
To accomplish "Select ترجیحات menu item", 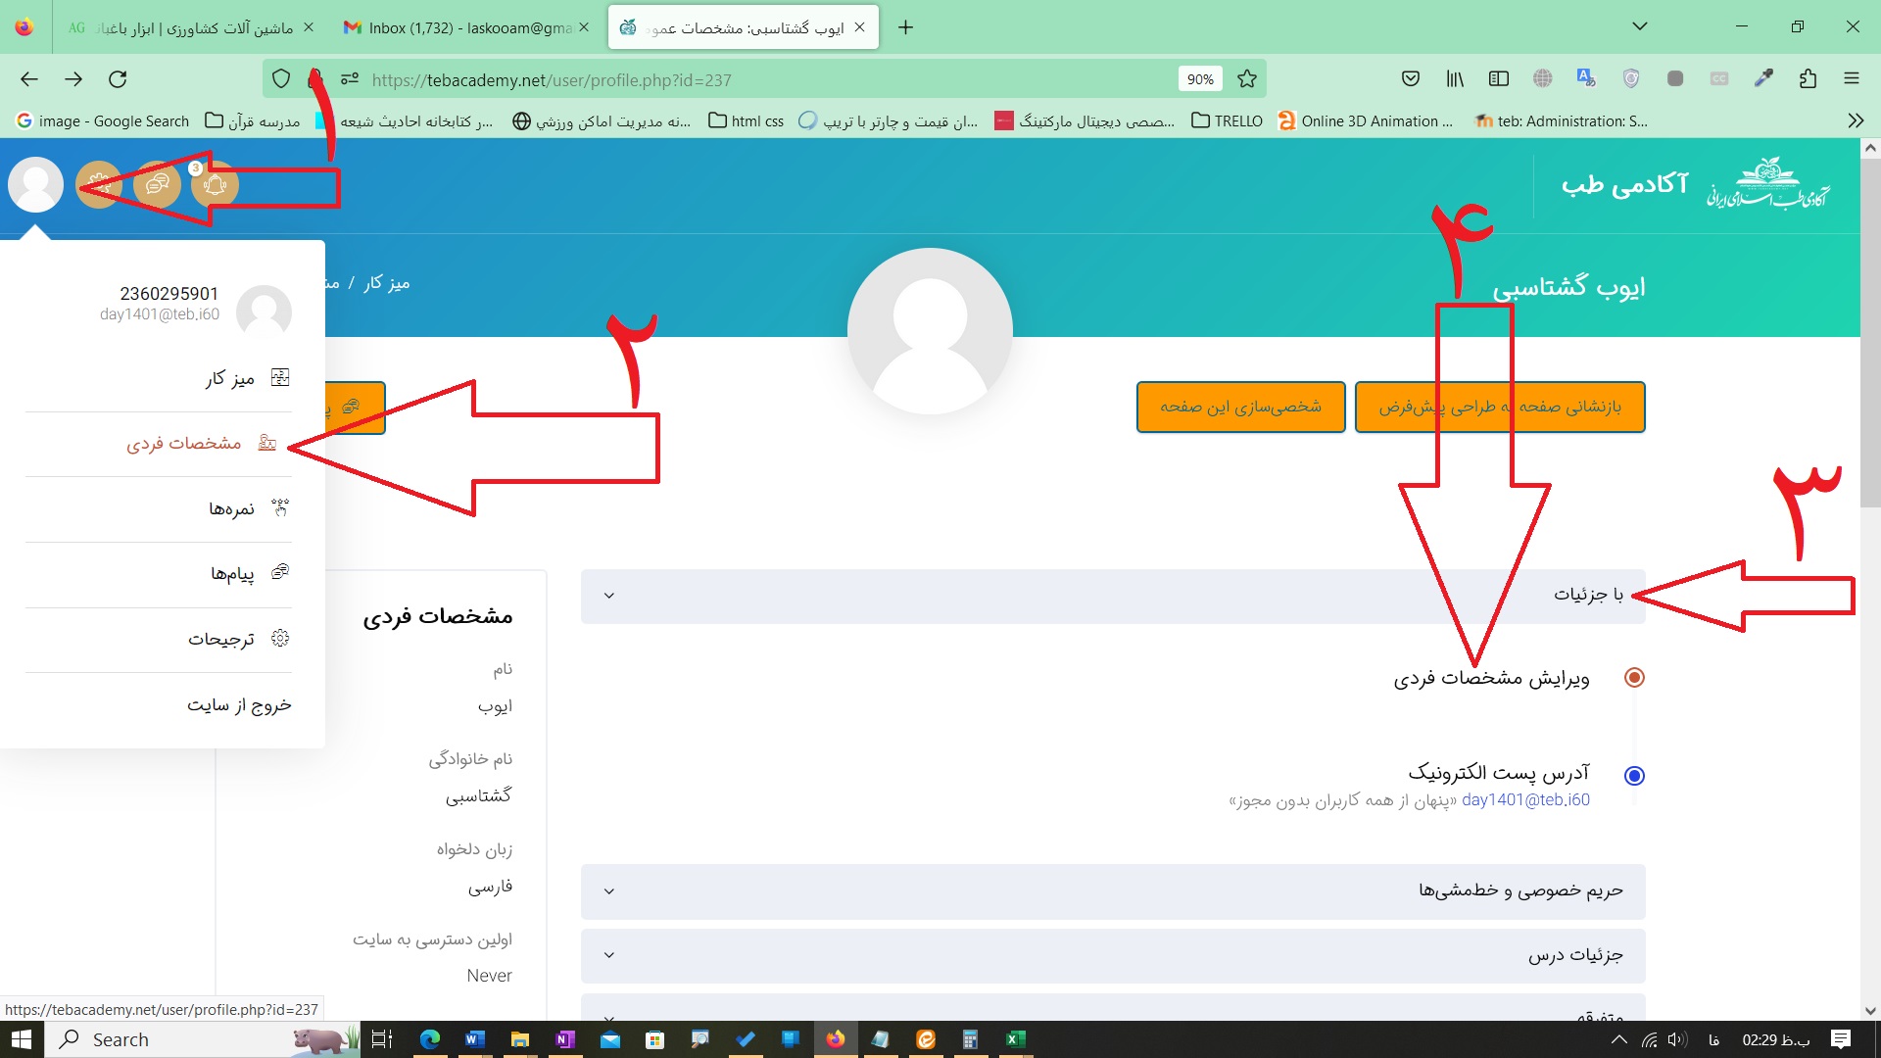I will [220, 638].
